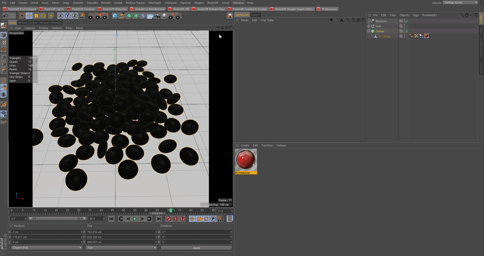The width and height of the screenshot is (484, 256).
Task: Select the Move tool in the top toolbar
Action: pos(29,16)
